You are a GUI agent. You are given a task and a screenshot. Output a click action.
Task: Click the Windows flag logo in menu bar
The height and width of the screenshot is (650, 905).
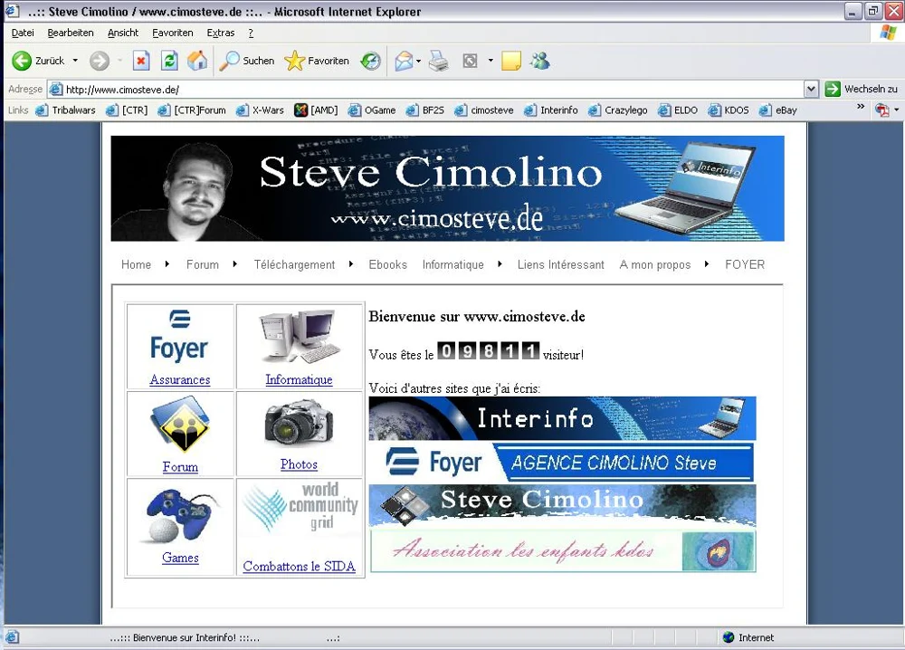[x=889, y=33]
